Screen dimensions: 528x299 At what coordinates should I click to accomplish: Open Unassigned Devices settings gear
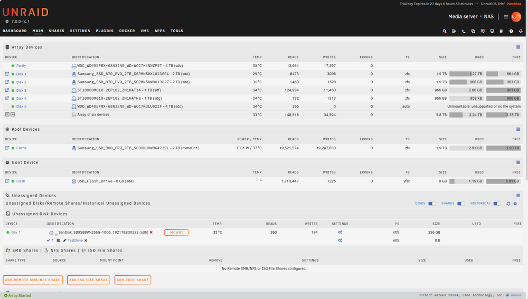pyautogui.click(x=515, y=204)
